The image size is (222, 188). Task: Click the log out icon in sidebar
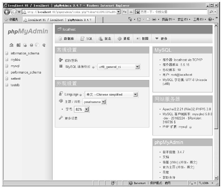coord(18,45)
